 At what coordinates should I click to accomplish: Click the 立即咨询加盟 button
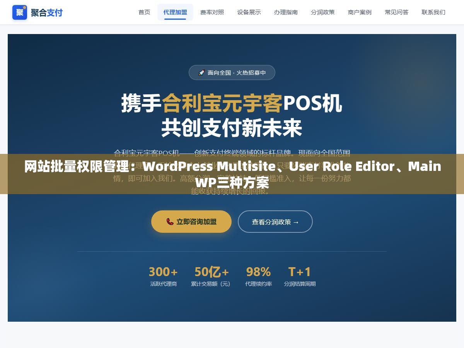[191, 222]
